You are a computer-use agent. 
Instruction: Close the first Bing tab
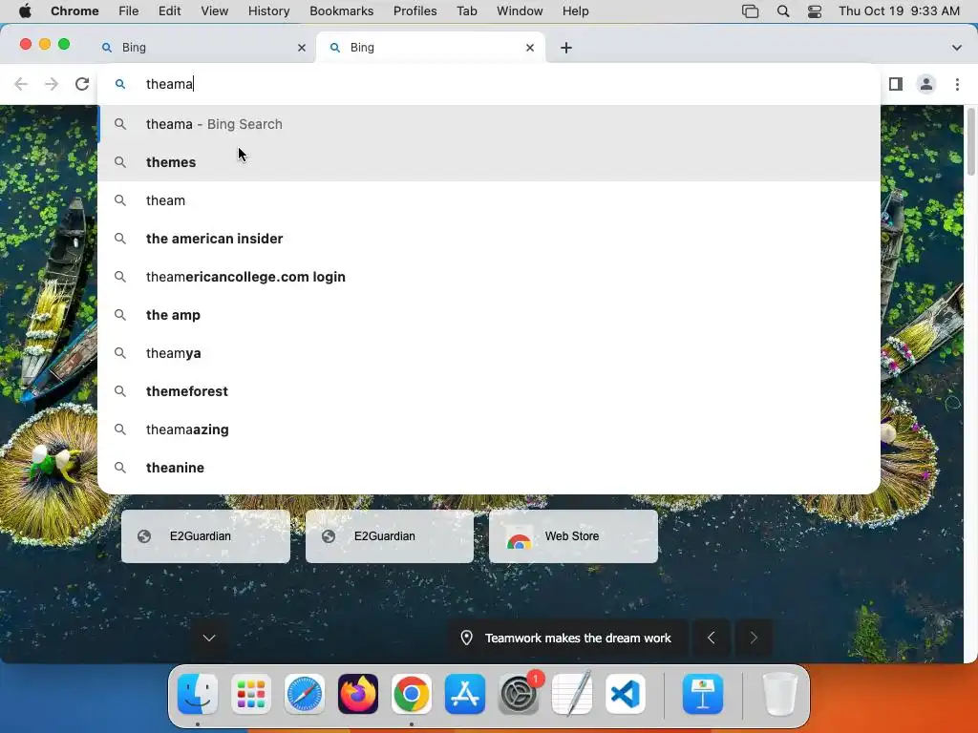(x=302, y=48)
